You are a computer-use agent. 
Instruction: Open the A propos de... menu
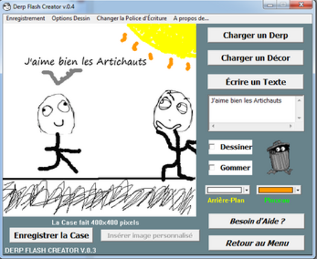[191, 18]
